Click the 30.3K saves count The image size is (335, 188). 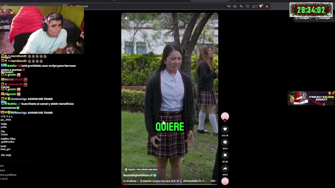pyautogui.click(x=225, y=162)
